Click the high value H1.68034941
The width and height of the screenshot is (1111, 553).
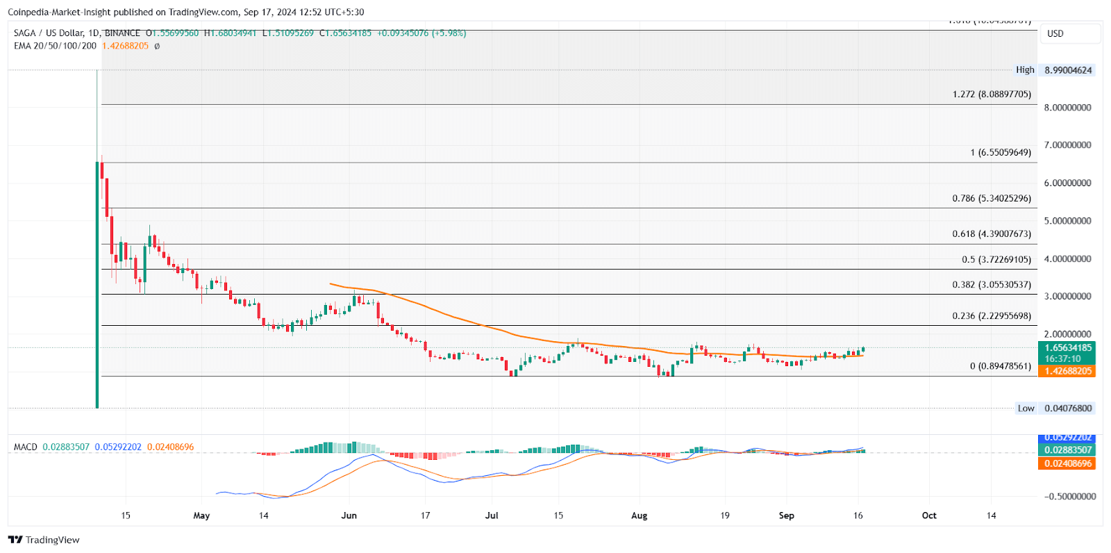[230, 33]
